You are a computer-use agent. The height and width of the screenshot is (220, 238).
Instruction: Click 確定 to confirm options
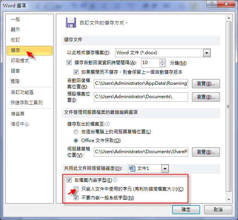[x=186, y=210]
